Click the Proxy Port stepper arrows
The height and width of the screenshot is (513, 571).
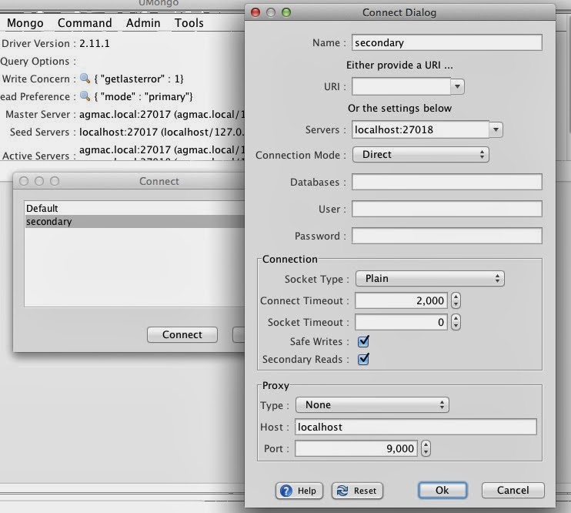[426, 448]
